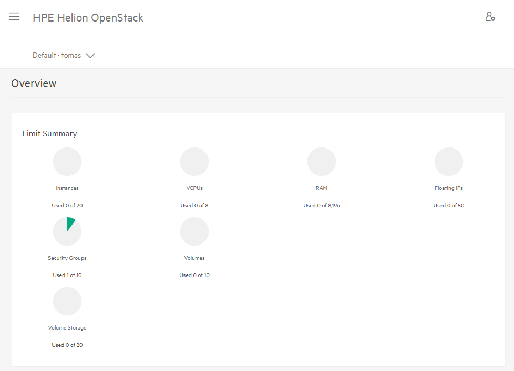Screen dimensions: 514x371
Task: Click the Used 0 of 20 Instances text
Action: tap(67, 206)
